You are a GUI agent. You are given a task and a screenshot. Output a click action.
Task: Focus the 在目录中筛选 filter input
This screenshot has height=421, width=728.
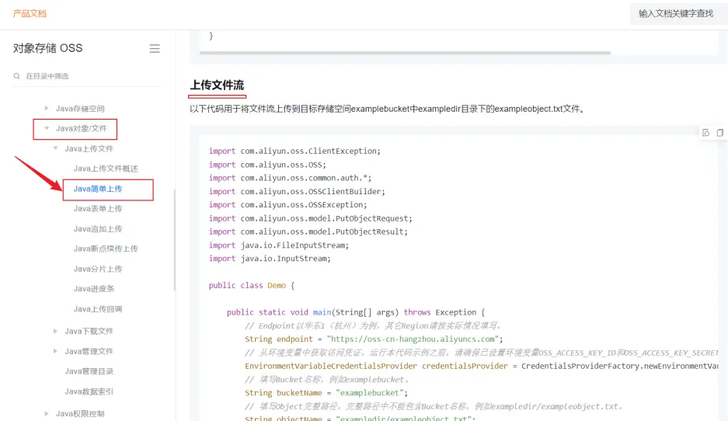pos(85,76)
